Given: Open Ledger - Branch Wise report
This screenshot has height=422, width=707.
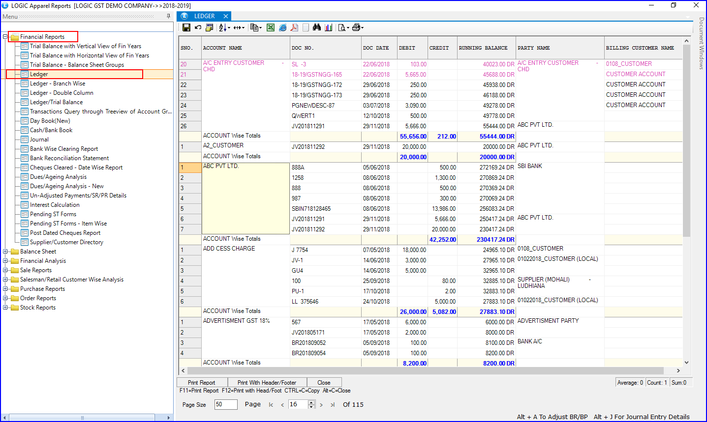Looking at the screenshot, I should pyautogui.click(x=58, y=84).
